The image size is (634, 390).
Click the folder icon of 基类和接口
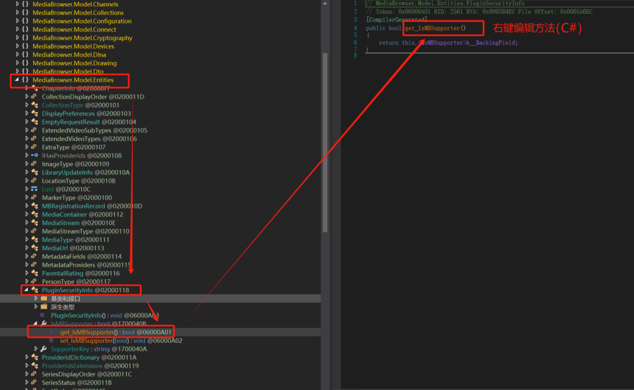point(44,298)
